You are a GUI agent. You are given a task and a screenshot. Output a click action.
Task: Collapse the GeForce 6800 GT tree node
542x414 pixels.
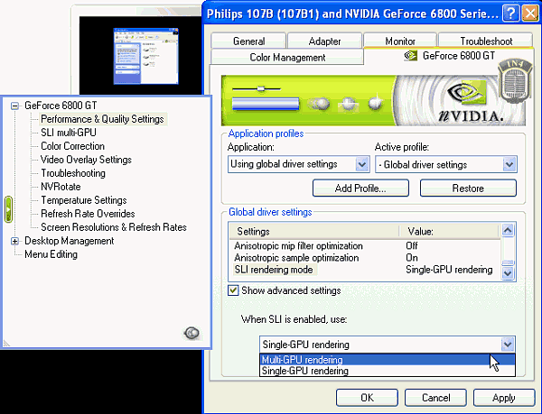[x=14, y=106]
